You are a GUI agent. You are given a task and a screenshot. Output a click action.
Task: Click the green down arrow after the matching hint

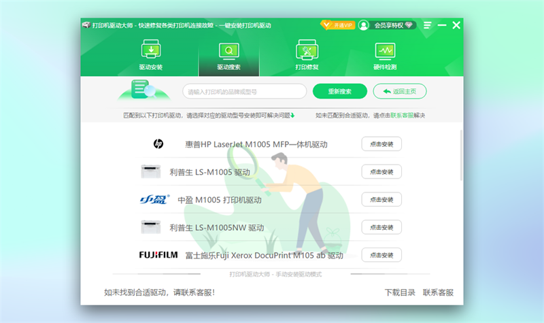tap(292, 116)
